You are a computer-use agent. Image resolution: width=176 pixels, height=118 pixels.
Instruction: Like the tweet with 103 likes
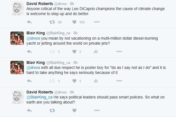74,22
